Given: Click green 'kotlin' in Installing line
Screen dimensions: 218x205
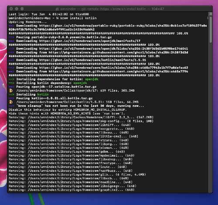Looking at the screenshot, I should pos(43,95).
